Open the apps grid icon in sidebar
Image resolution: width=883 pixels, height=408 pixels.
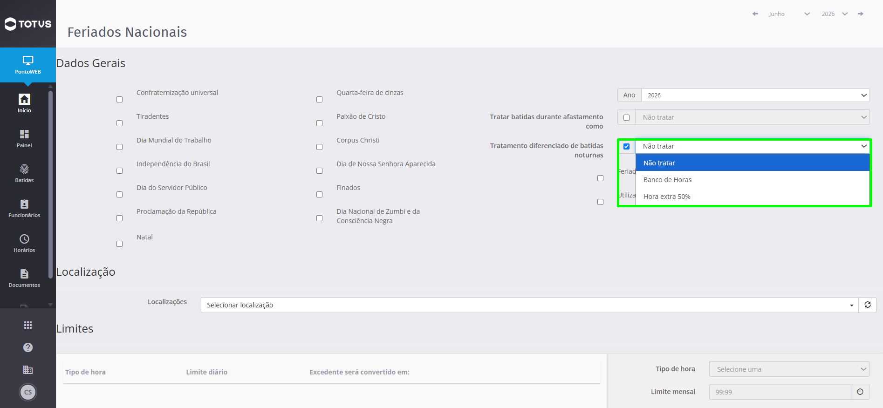coord(28,325)
